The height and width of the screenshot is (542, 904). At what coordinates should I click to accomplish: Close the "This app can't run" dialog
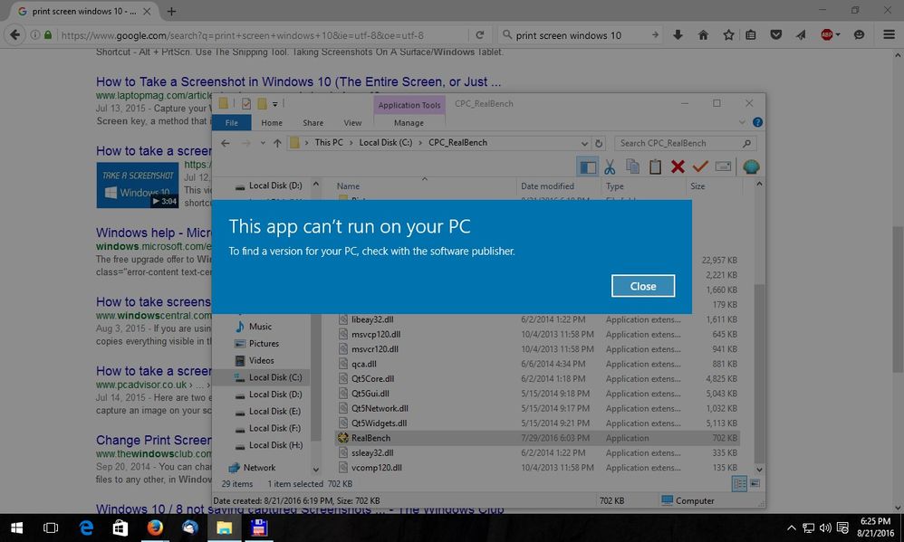point(643,286)
